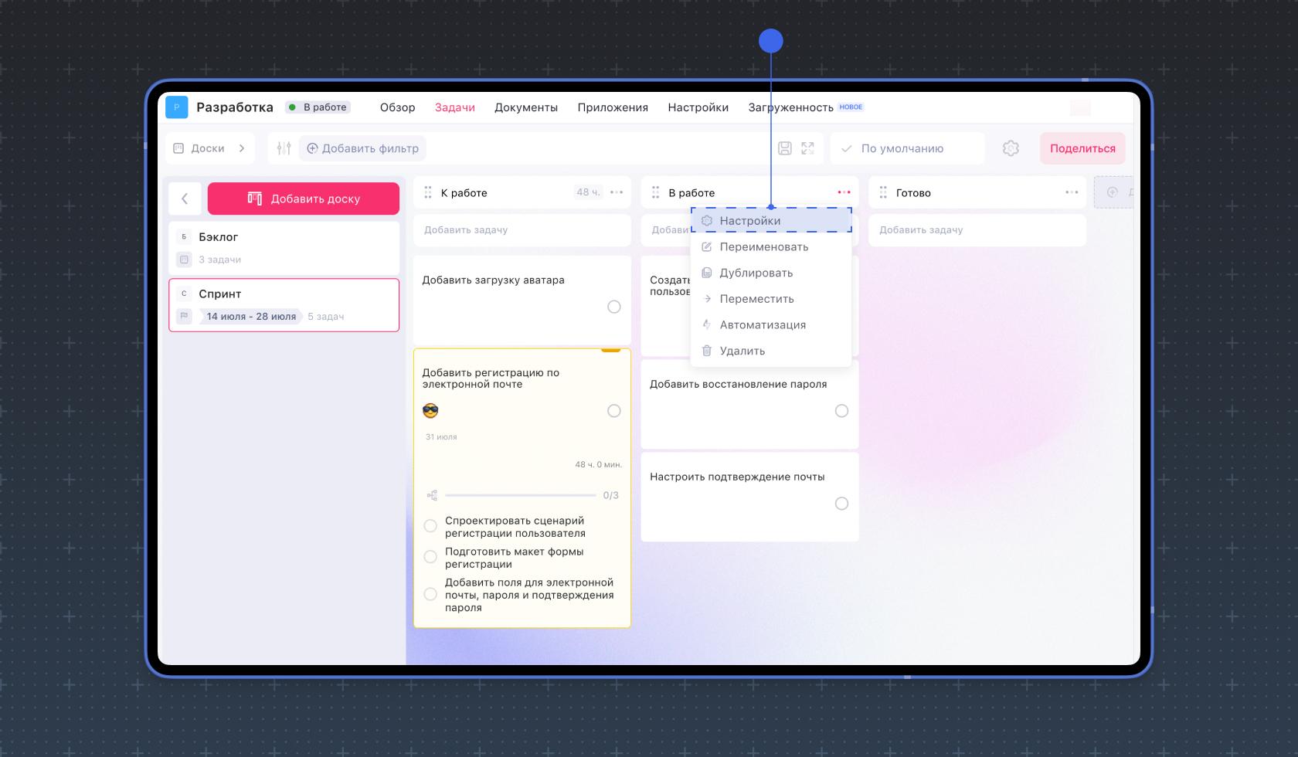The width and height of the screenshot is (1298, 757).
Task: Click the НОВОЕ badge
Action: pyautogui.click(x=851, y=107)
